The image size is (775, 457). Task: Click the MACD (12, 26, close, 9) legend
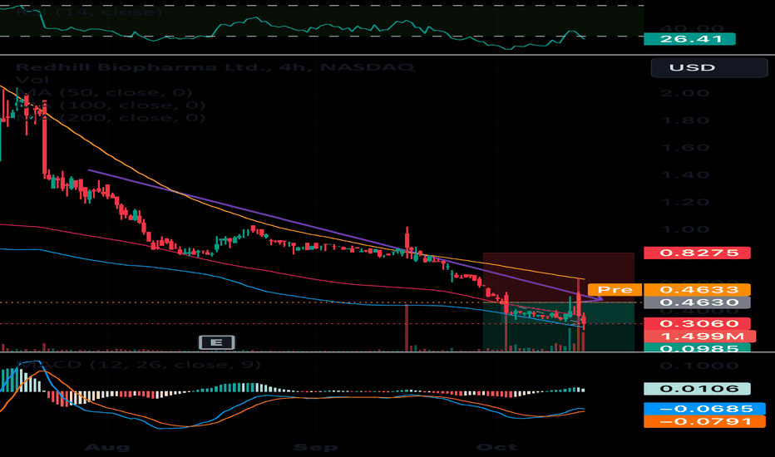(138, 365)
